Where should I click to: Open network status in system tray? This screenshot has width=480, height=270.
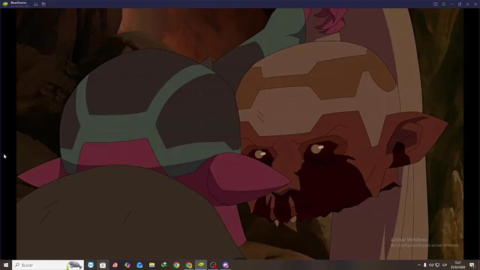[437, 265]
